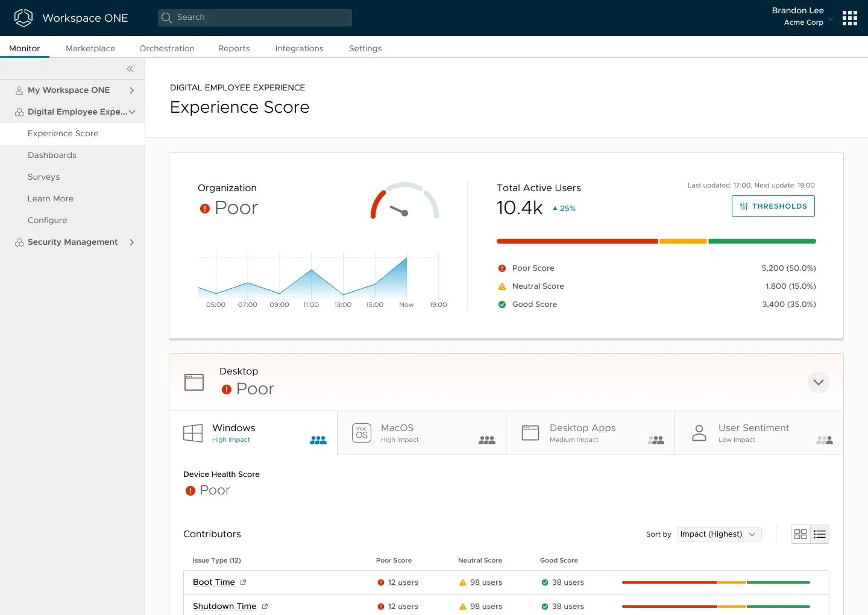
Task: Click red segment of Total Active Users bar
Action: click(x=577, y=241)
